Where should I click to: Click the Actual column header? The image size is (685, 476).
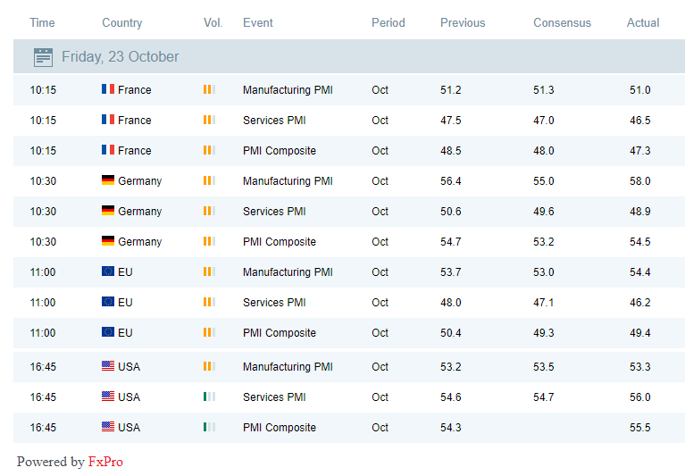[x=643, y=22]
